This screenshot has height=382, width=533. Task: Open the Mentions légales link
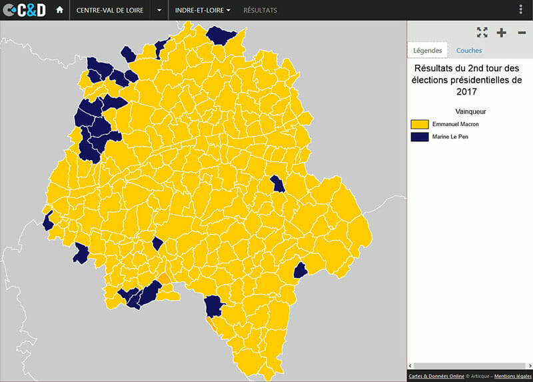(x=512, y=377)
